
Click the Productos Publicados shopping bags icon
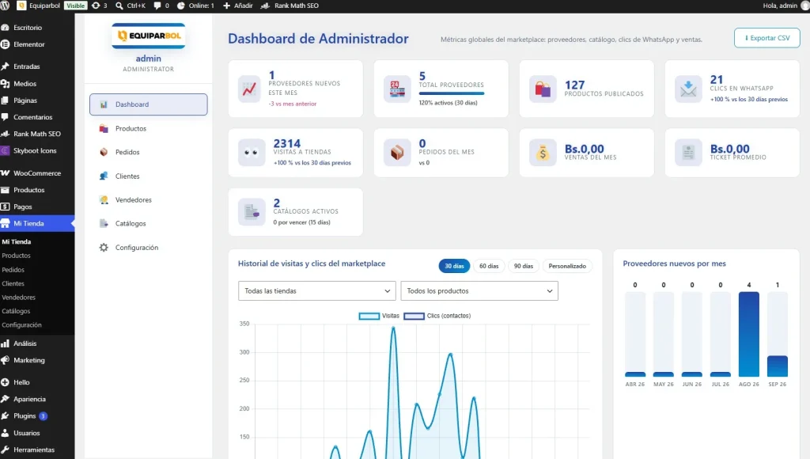[x=543, y=89]
